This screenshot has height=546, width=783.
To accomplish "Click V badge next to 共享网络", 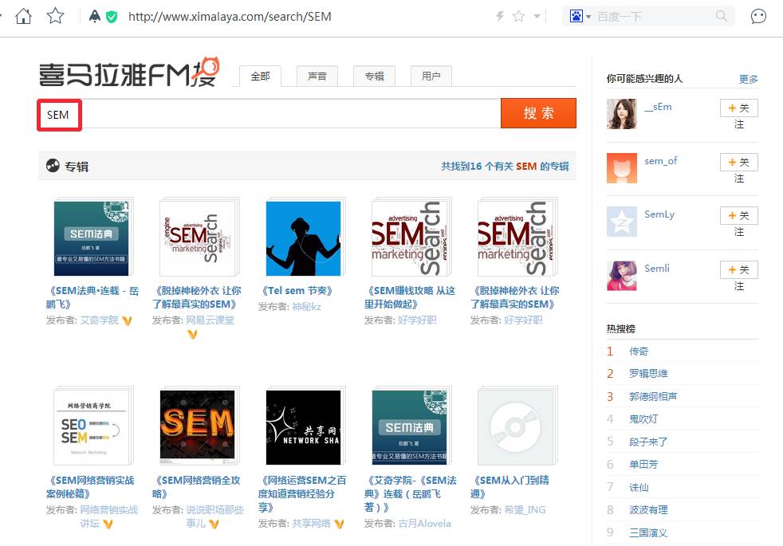I will coord(339,524).
